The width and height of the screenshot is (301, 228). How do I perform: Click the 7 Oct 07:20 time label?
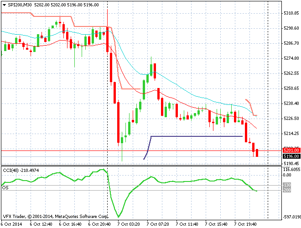158,224
